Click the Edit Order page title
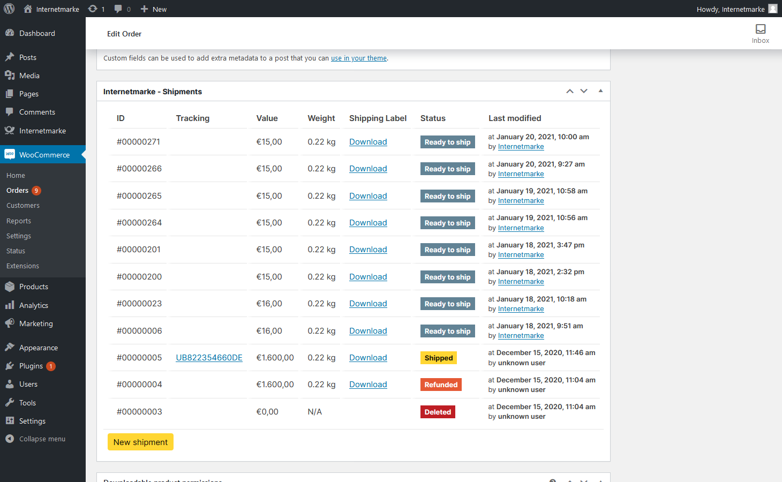This screenshot has height=482, width=782. (124, 34)
